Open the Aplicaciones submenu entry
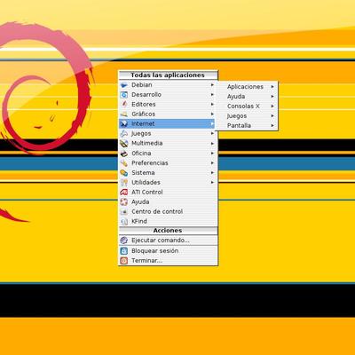Image resolution: width=355 pixels, height=355 pixels. coord(247,87)
